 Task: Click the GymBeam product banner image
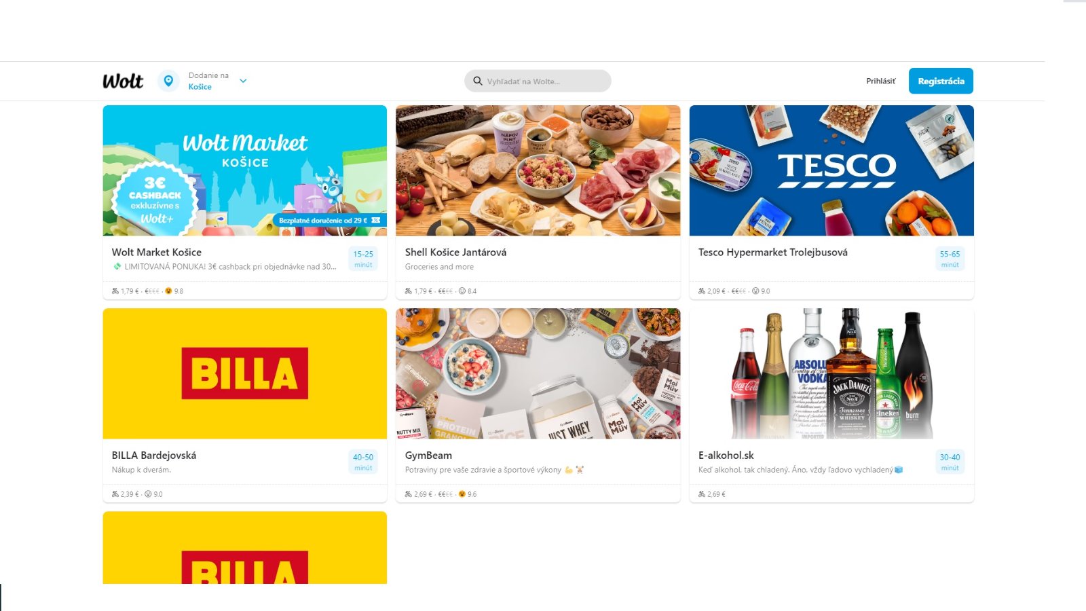(x=538, y=373)
